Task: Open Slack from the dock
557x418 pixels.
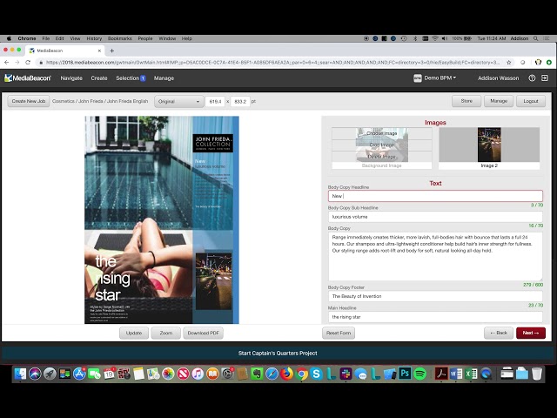Action: pos(346,374)
